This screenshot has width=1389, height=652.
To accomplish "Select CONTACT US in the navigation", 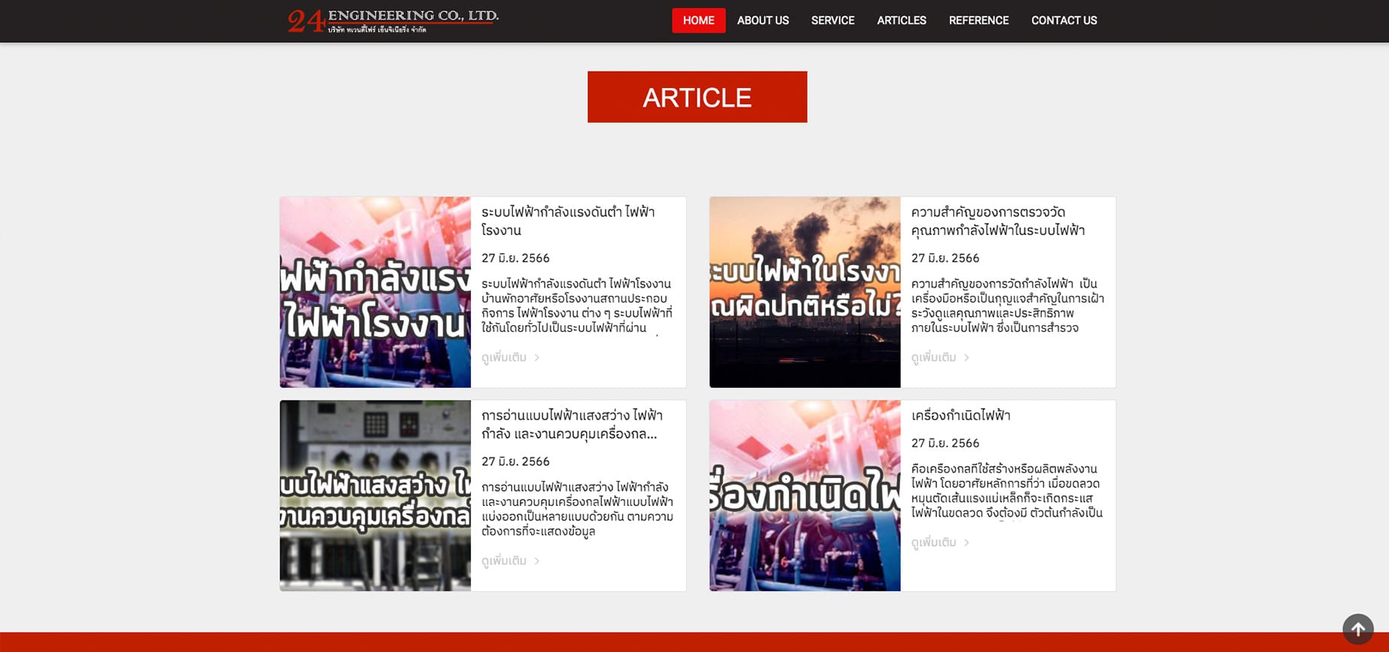I will point(1064,20).
